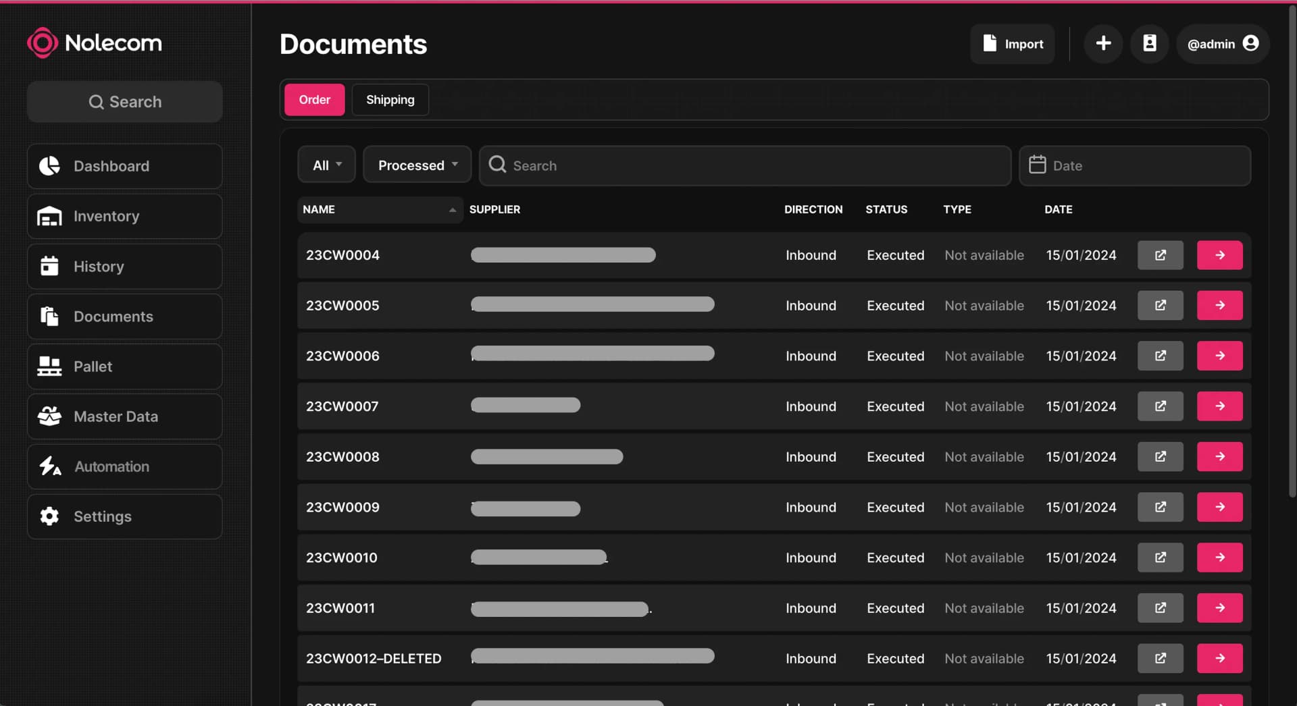Select the Order tab

pyautogui.click(x=314, y=100)
